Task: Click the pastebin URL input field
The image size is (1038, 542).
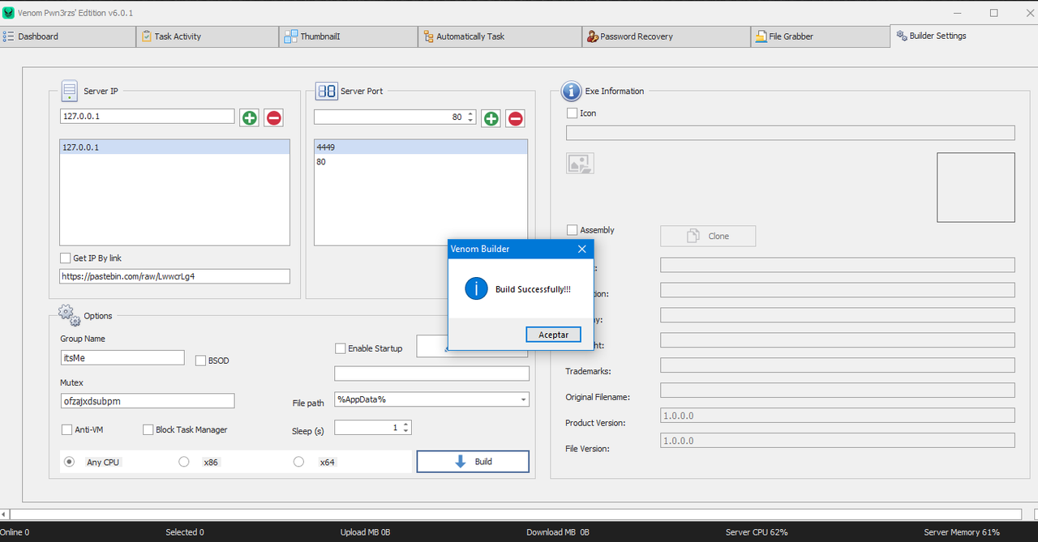Action: point(174,276)
